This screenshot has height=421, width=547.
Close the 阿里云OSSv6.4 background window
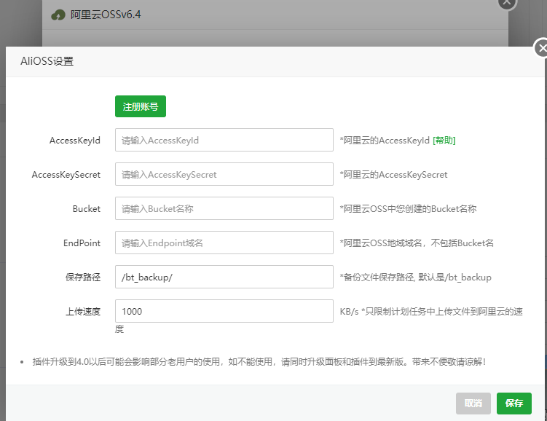(x=507, y=3)
